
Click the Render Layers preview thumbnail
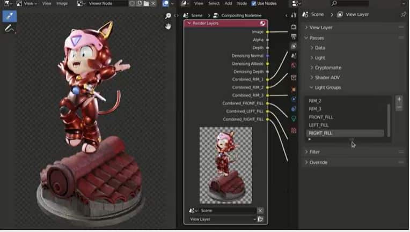point(226,165)
